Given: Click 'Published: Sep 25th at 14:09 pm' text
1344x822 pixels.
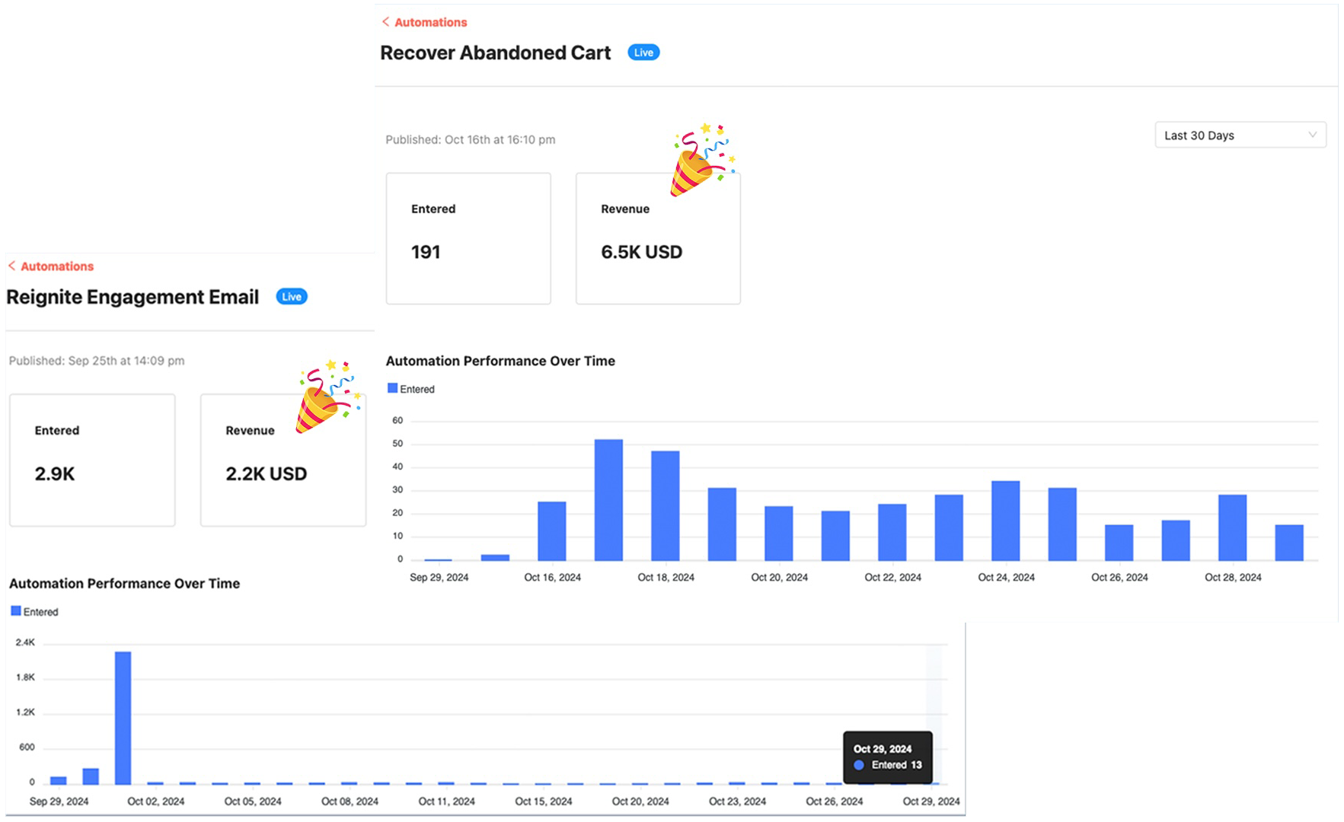Looking at the screenshot, I should [97, 361].
